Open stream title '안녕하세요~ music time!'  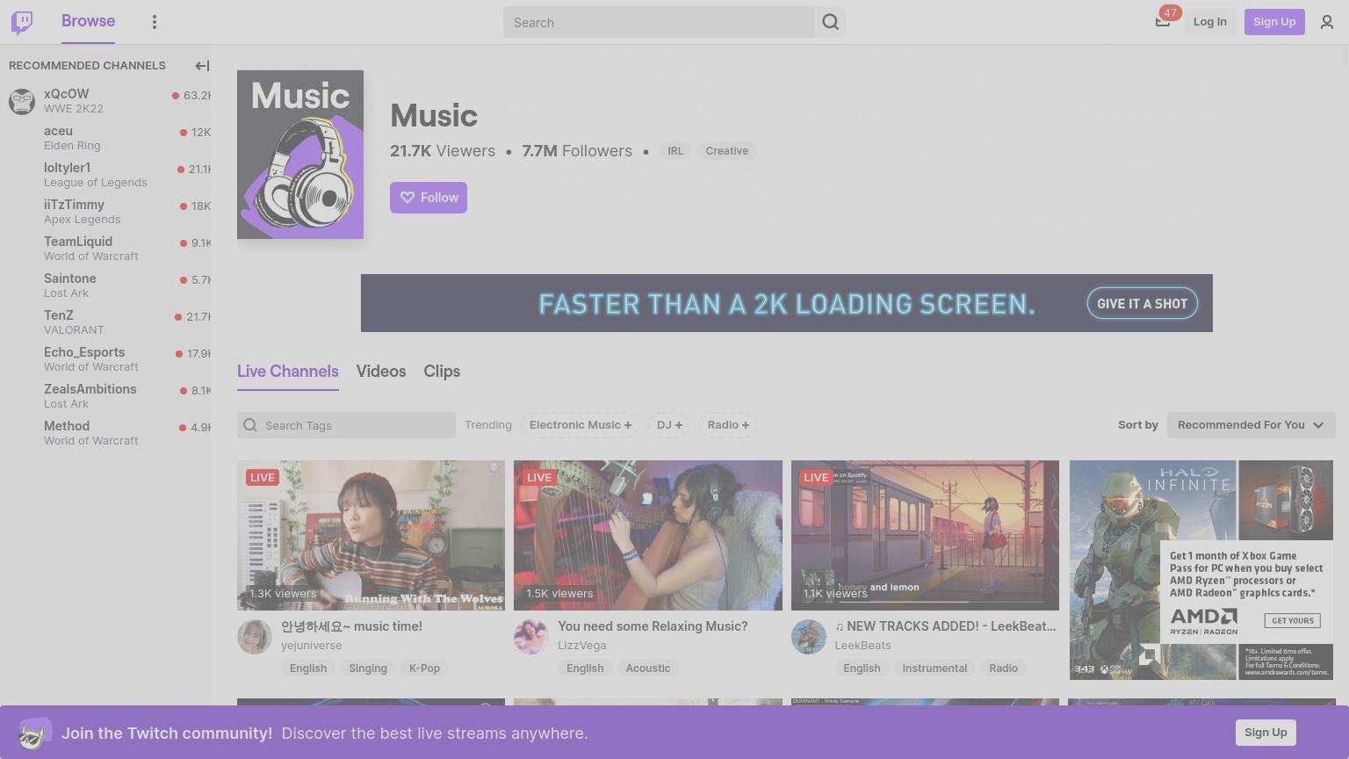tap(351, 626)
